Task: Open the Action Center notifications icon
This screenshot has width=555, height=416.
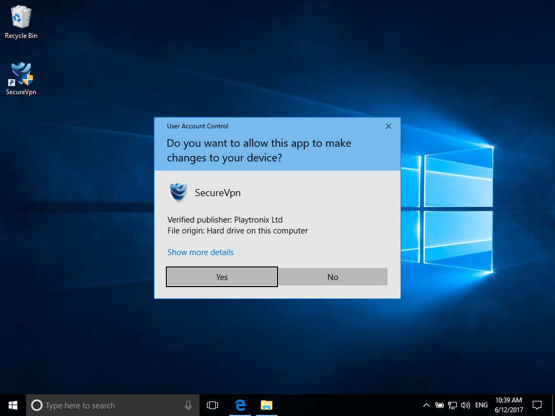Action: (537, 405)
